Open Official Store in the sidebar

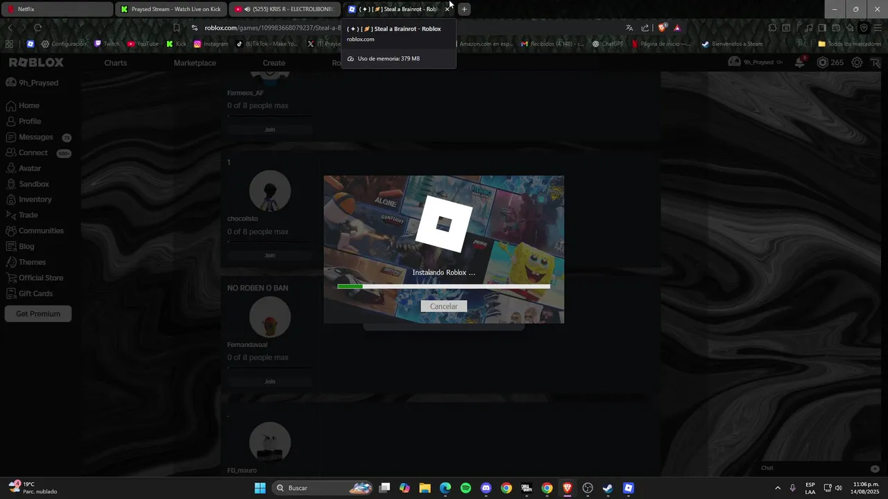[x=35, y=278]
